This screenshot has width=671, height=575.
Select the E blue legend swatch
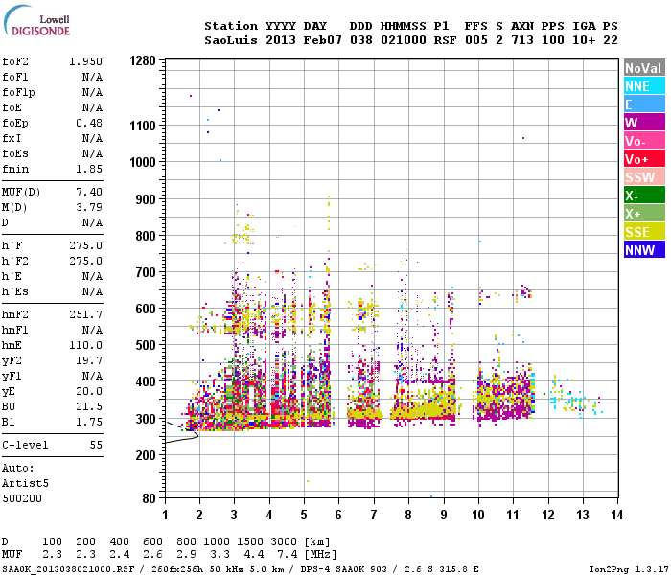pyautogui.click(x=644, y=104)
